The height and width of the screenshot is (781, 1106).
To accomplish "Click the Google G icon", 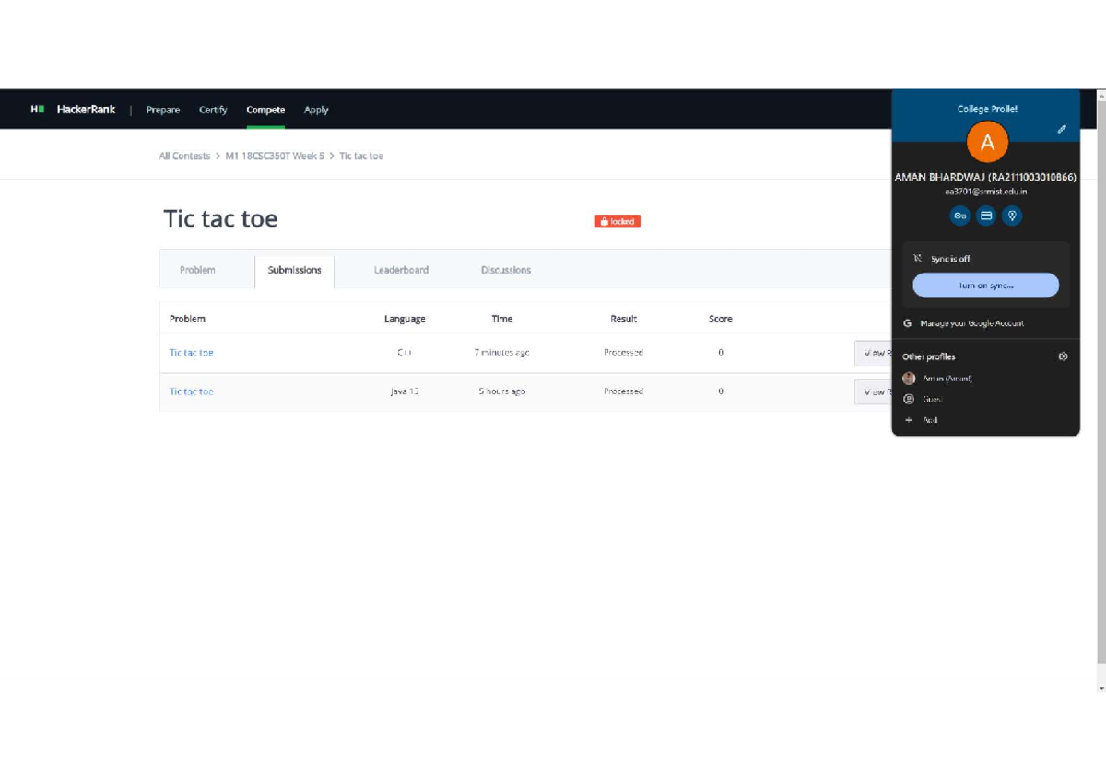I will pyautogui.click(x=908, y=323).
